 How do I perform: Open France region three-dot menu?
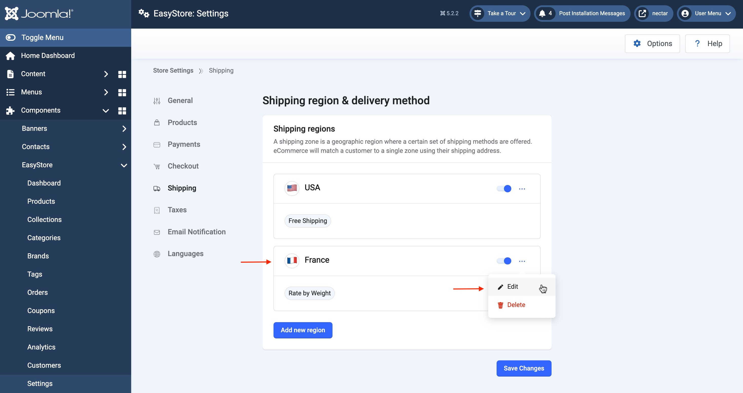coord(522,261)
